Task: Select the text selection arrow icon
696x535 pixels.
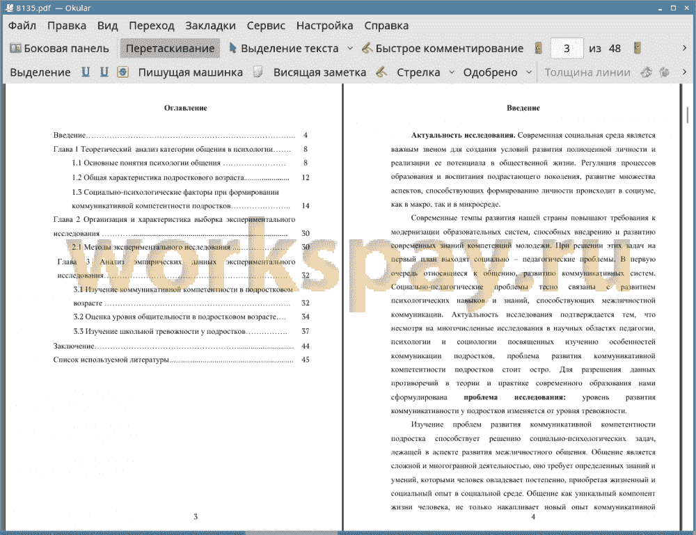Action: [232, 48]
